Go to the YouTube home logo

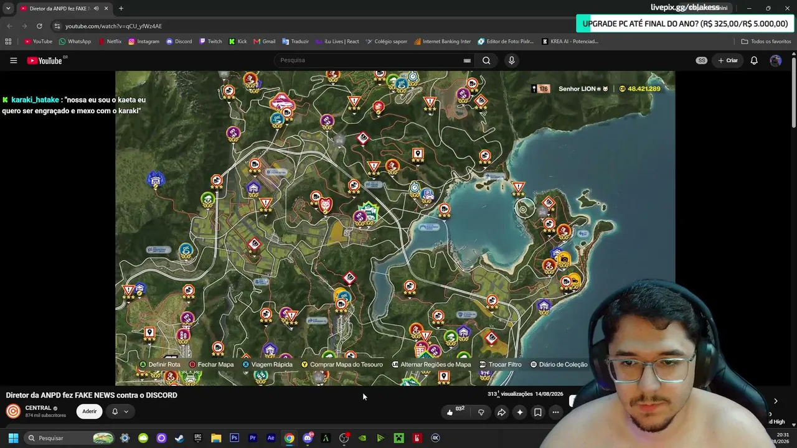click(45, 60)
